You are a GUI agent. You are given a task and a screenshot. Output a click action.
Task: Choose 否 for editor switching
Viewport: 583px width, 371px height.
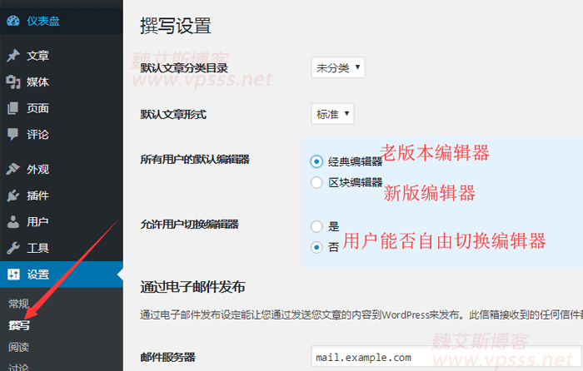(316, 247)
